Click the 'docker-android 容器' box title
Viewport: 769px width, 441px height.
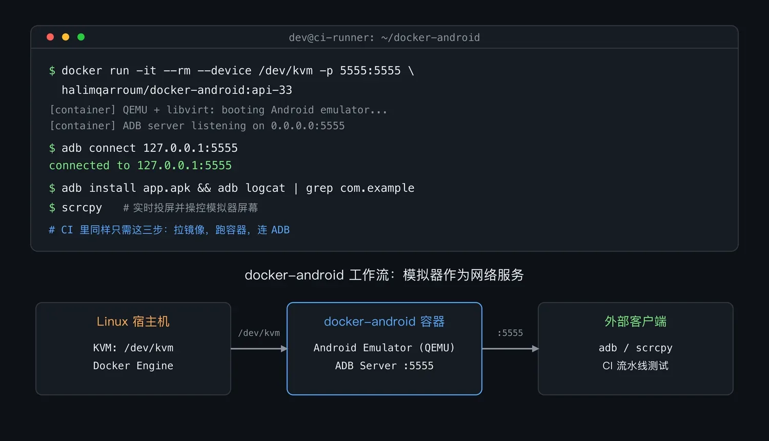(x=385, y=322)
